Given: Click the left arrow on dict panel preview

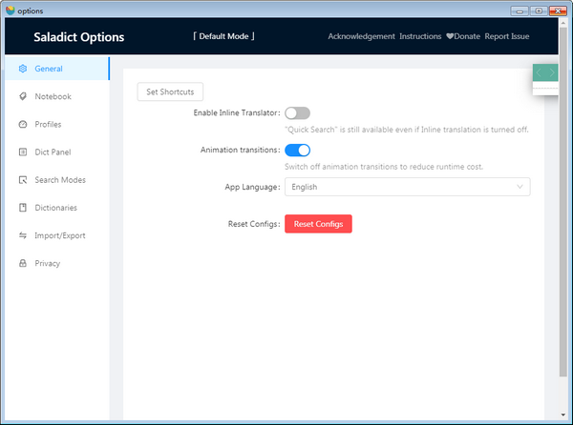Looking at the screenshot, I should [539, 72].
